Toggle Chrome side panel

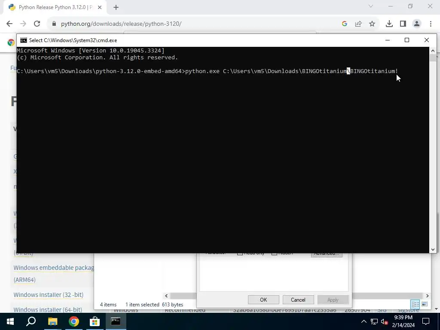(403, 24)
